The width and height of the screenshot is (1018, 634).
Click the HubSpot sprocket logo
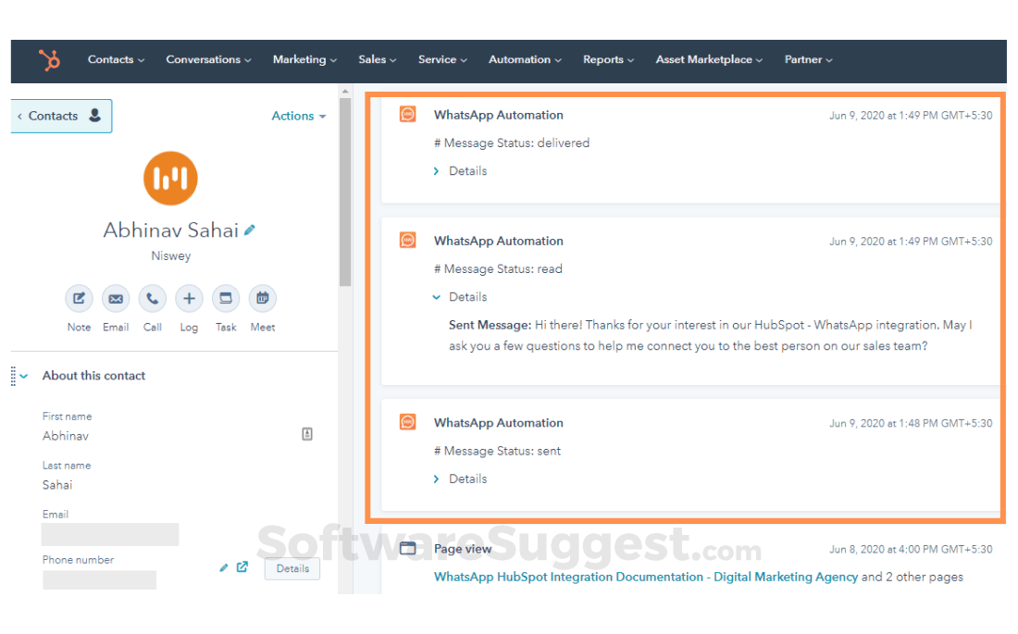49,60
